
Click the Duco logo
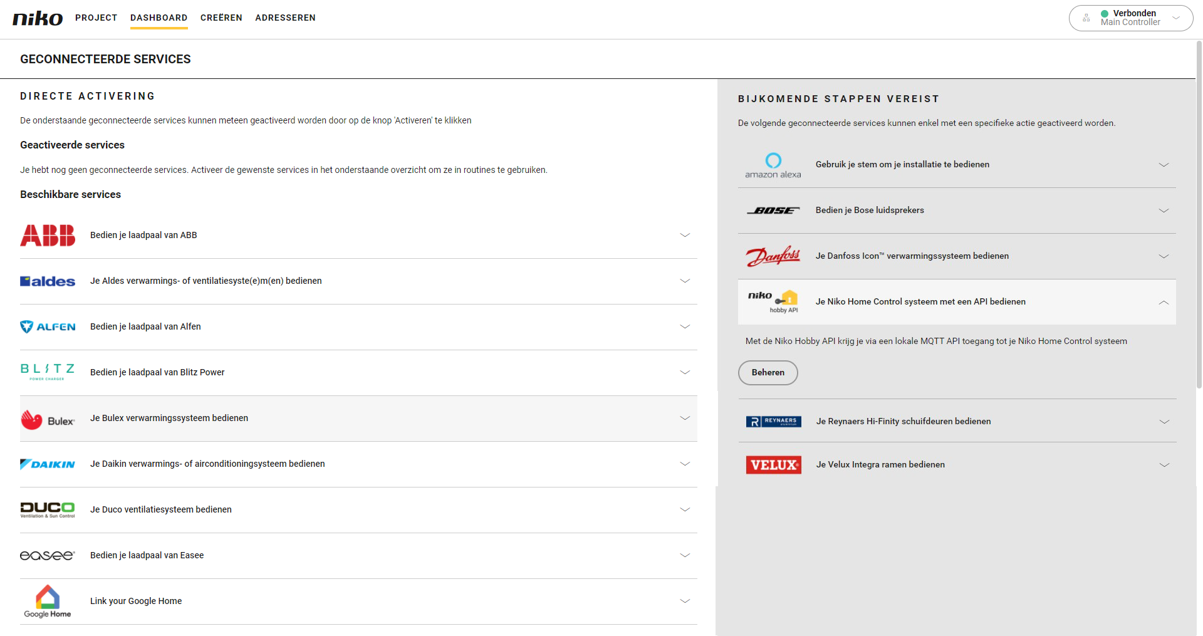[x=48, y=509]
